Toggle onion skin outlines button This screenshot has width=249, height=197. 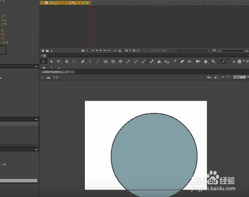[x=131, y=50]
